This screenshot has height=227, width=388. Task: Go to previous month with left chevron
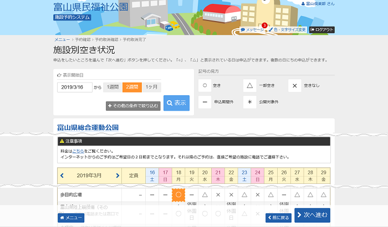click(x=62, y=176)
